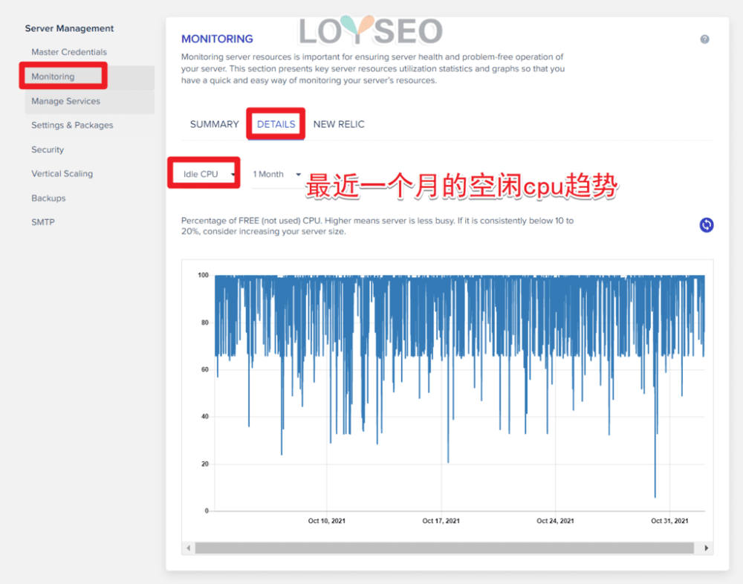Open Backups section
The height and width of the screenshot is (584, 743).
tap(48, 198)
